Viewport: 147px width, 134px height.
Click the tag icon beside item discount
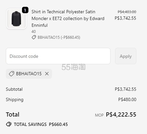(x=34, y=37)
